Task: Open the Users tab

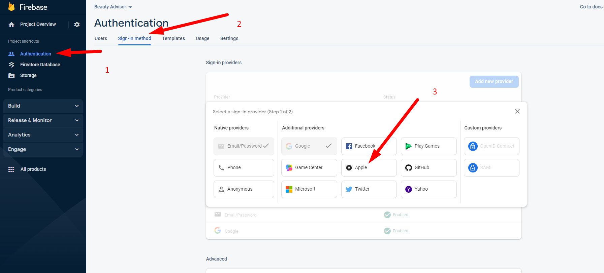Action: coord(101,38)
